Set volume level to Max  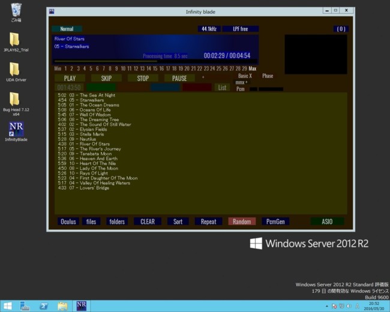(x=253, y=68)
